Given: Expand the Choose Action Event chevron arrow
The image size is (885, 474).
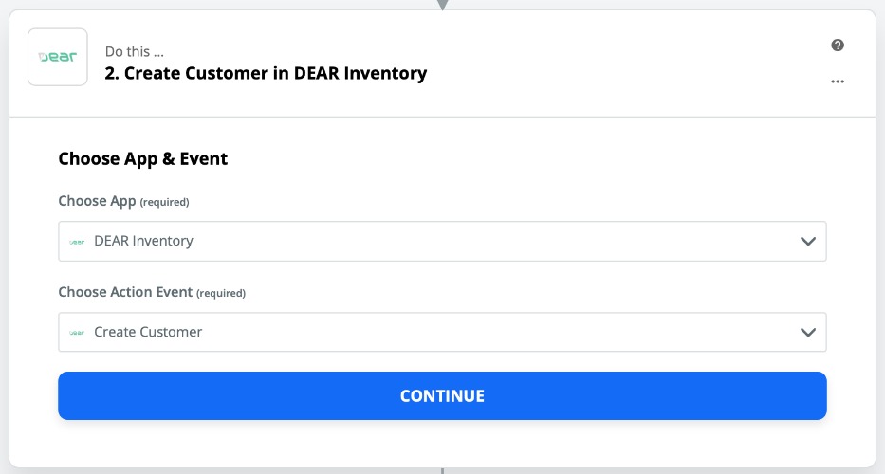Looking at the screenshot, I should coord(808,333).
